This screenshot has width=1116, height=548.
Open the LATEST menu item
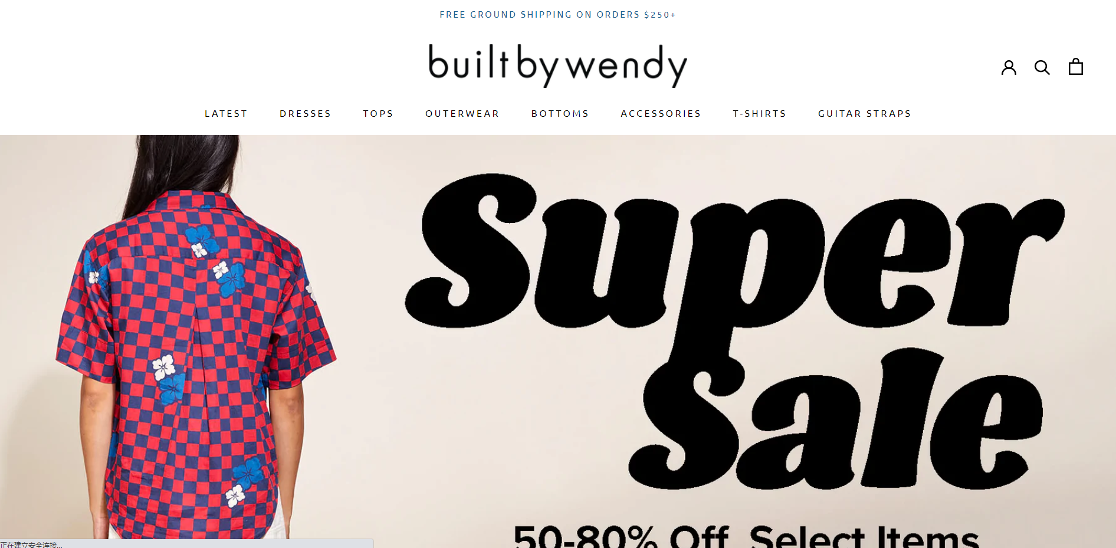[226, 113]
